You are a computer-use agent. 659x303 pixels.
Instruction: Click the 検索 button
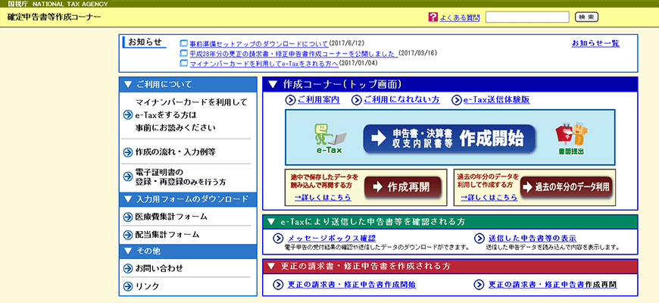[586, 17]
